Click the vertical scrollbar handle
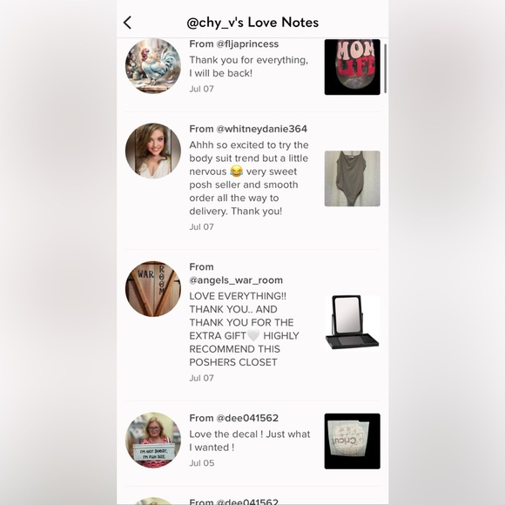The width and height of the screenshot is (505, 505). pos(385,69)
